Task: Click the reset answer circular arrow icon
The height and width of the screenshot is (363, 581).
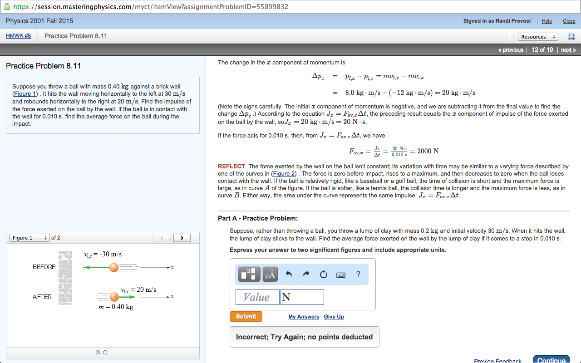Action: (323, 274)
